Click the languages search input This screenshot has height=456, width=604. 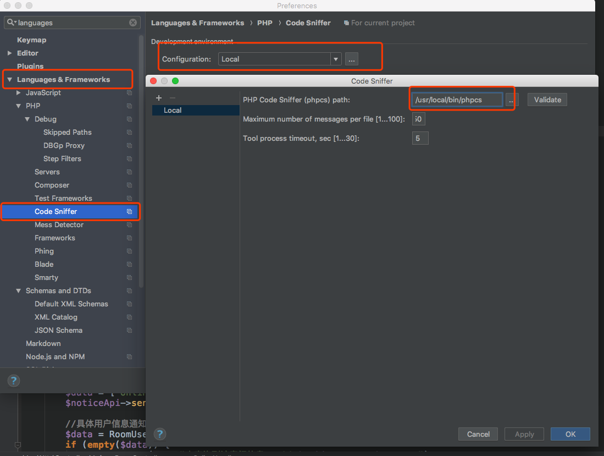73,23
